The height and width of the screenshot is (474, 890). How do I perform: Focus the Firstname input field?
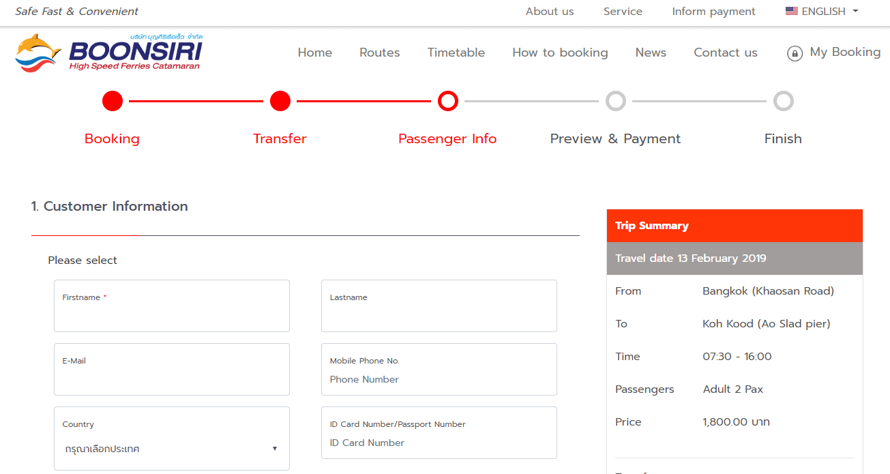pyautogui.click(x=171, y=314)
